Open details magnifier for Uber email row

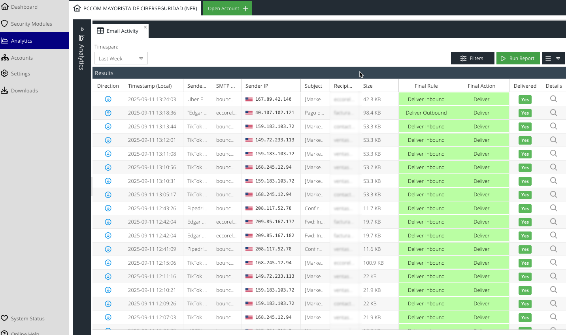click(x=553, y=99)
